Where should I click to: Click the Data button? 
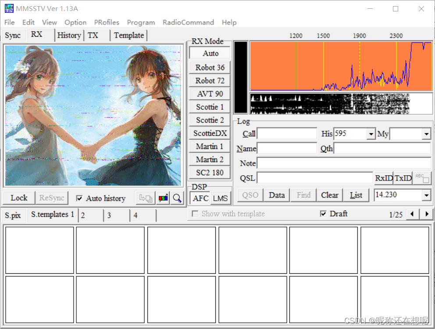[x=277, y=195]
